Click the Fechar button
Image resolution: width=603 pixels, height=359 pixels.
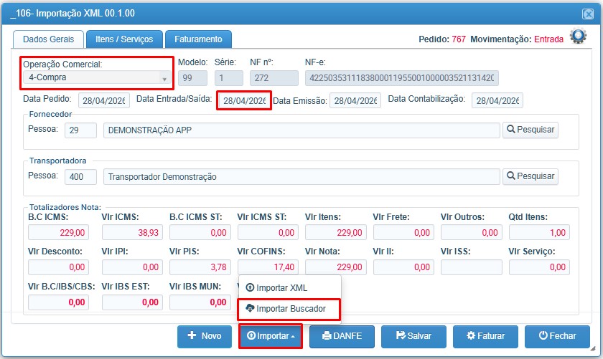tap(557, 336)
